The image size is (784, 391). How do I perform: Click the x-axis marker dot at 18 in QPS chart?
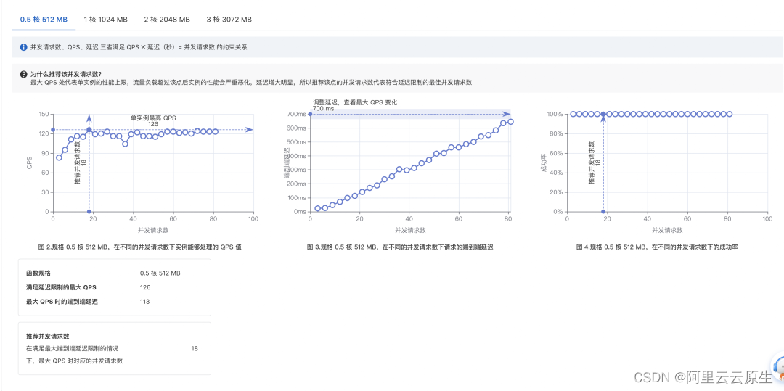[89, 212]
